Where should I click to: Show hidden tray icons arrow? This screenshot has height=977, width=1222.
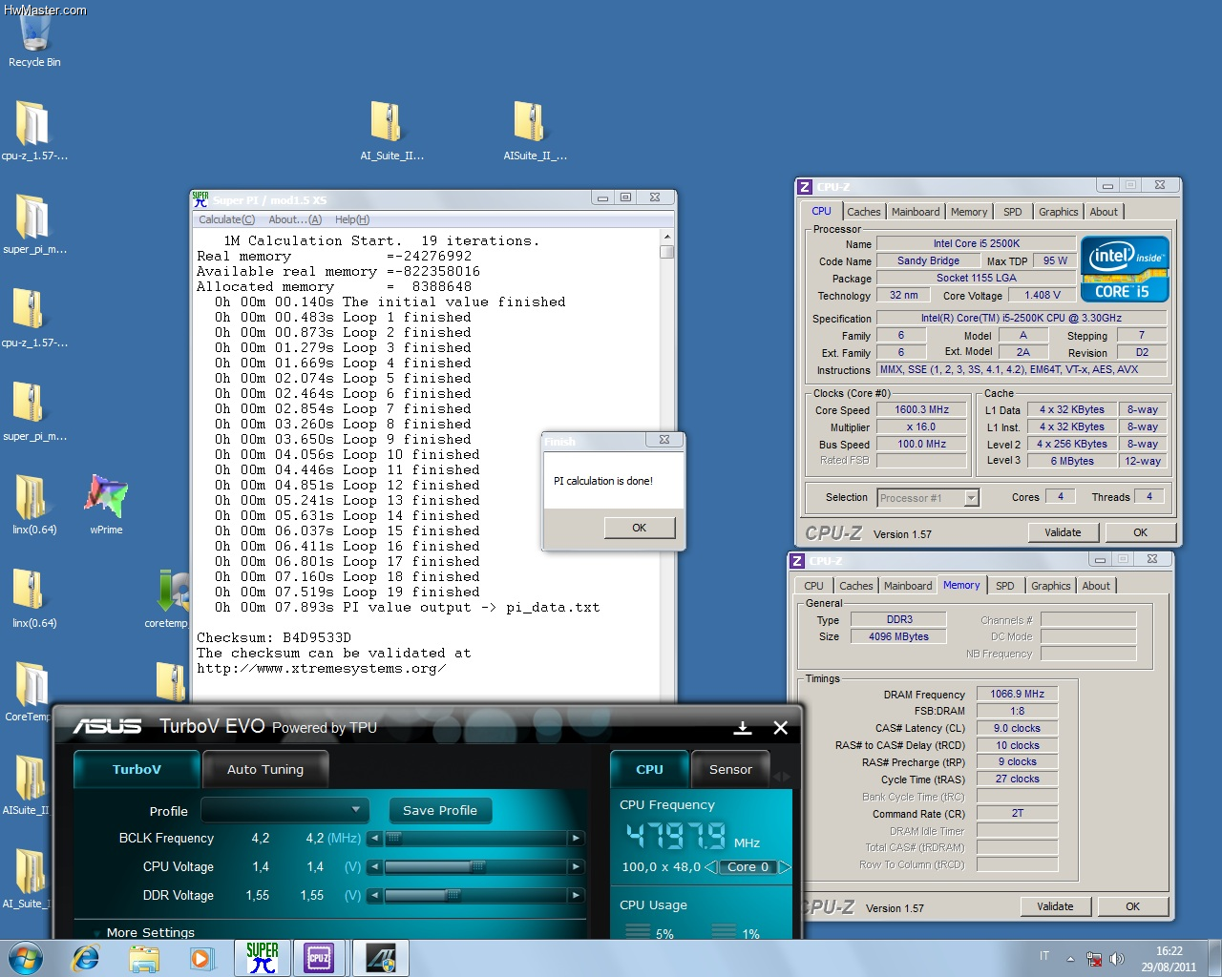click(x=1070, y=958)
